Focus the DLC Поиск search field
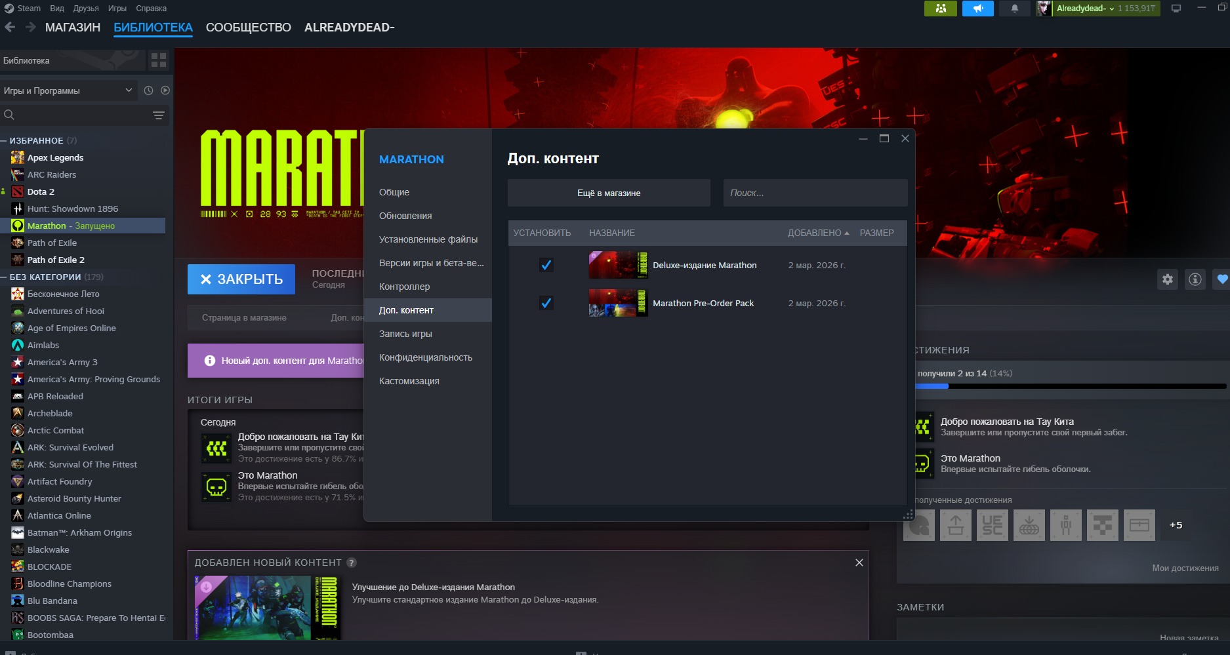 [x=815, y=193]
